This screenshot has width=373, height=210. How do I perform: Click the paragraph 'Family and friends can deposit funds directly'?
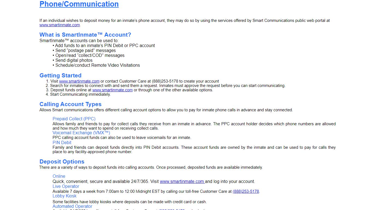[x=194, y=150]
